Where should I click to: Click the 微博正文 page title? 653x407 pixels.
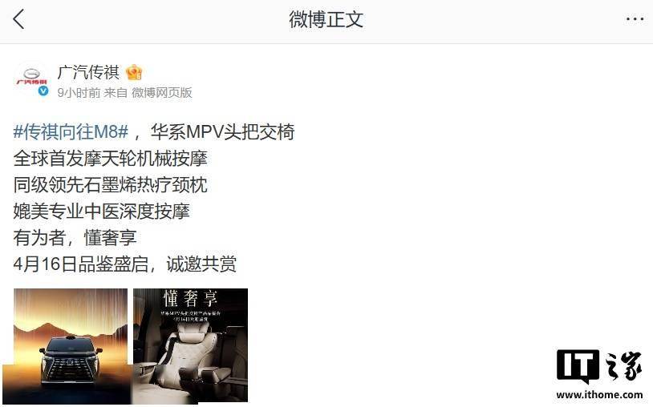point(326,19)
